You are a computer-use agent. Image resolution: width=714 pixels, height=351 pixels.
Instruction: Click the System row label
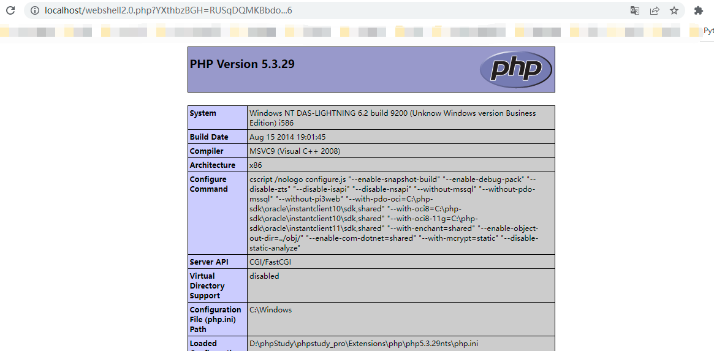(203, 113)
